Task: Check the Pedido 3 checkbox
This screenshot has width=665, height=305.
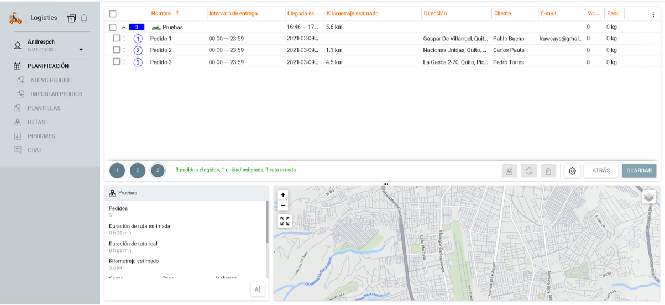Action: [x=116, y=61]
